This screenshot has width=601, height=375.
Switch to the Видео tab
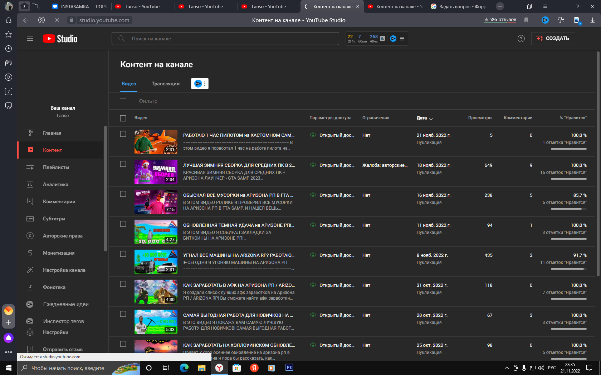click(x=129, y=84)
